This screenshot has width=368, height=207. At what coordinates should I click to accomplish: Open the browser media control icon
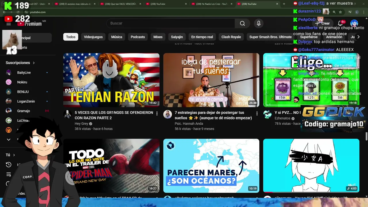click(x=350, y=12)
